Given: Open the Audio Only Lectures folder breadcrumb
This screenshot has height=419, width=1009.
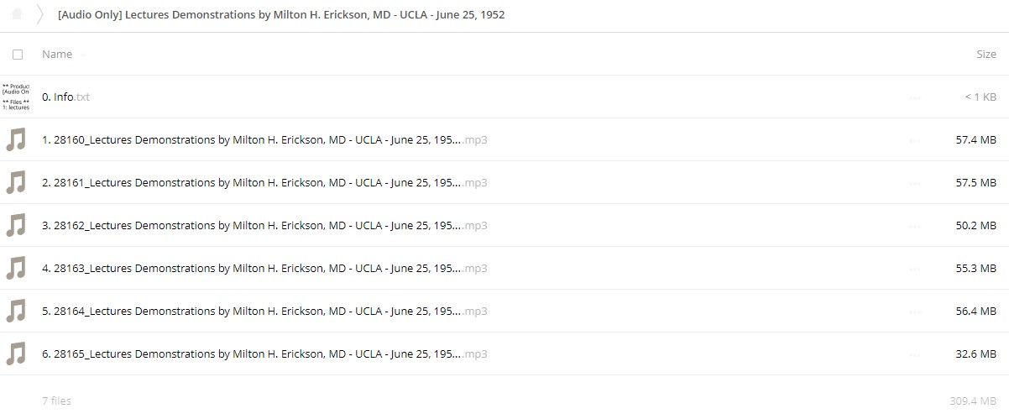Looking at the screenshot, I should pos(281,15).
